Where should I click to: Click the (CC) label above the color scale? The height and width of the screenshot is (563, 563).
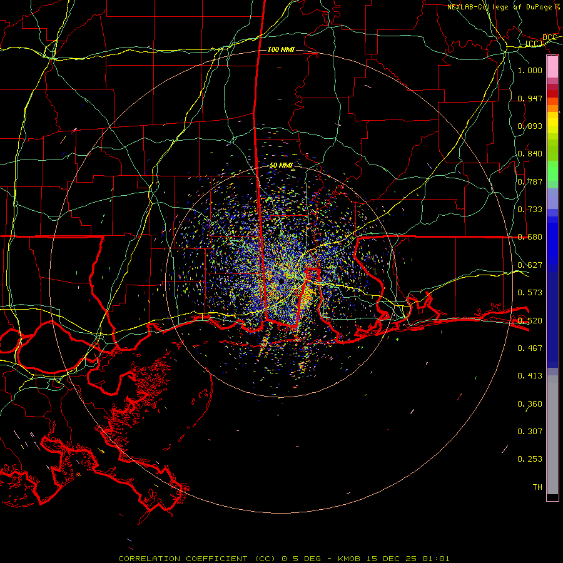(x=534, y=44)
